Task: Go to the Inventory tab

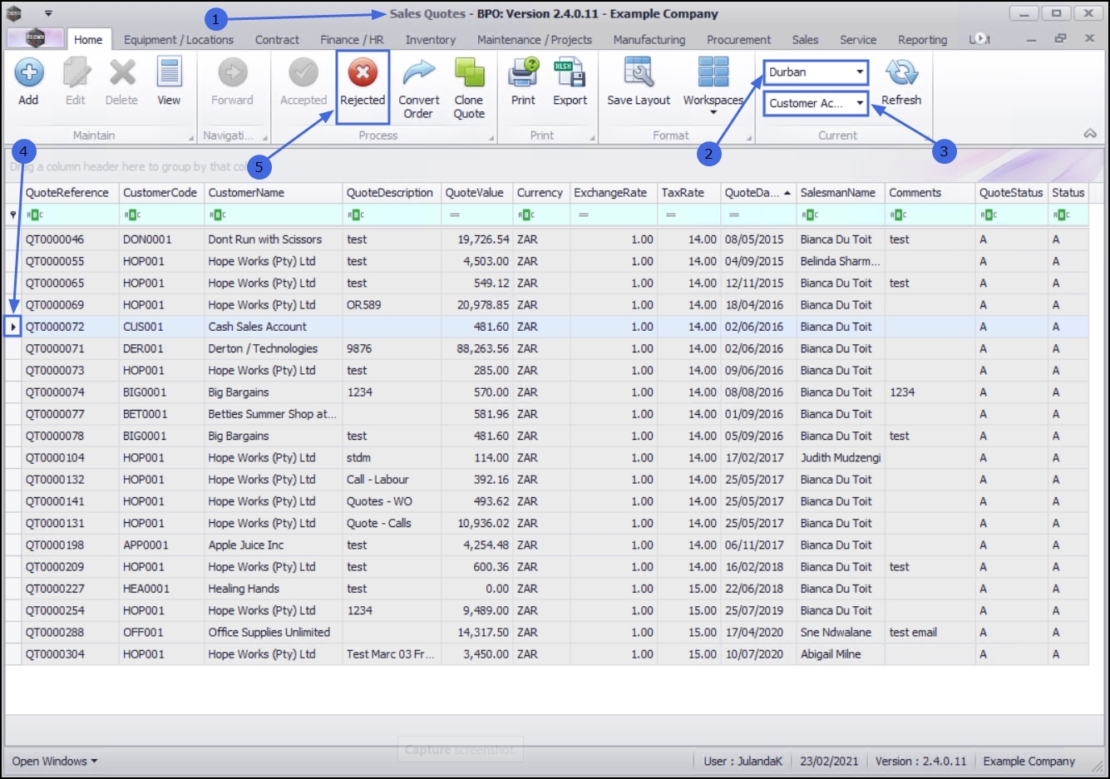Action: click(430, 39)
